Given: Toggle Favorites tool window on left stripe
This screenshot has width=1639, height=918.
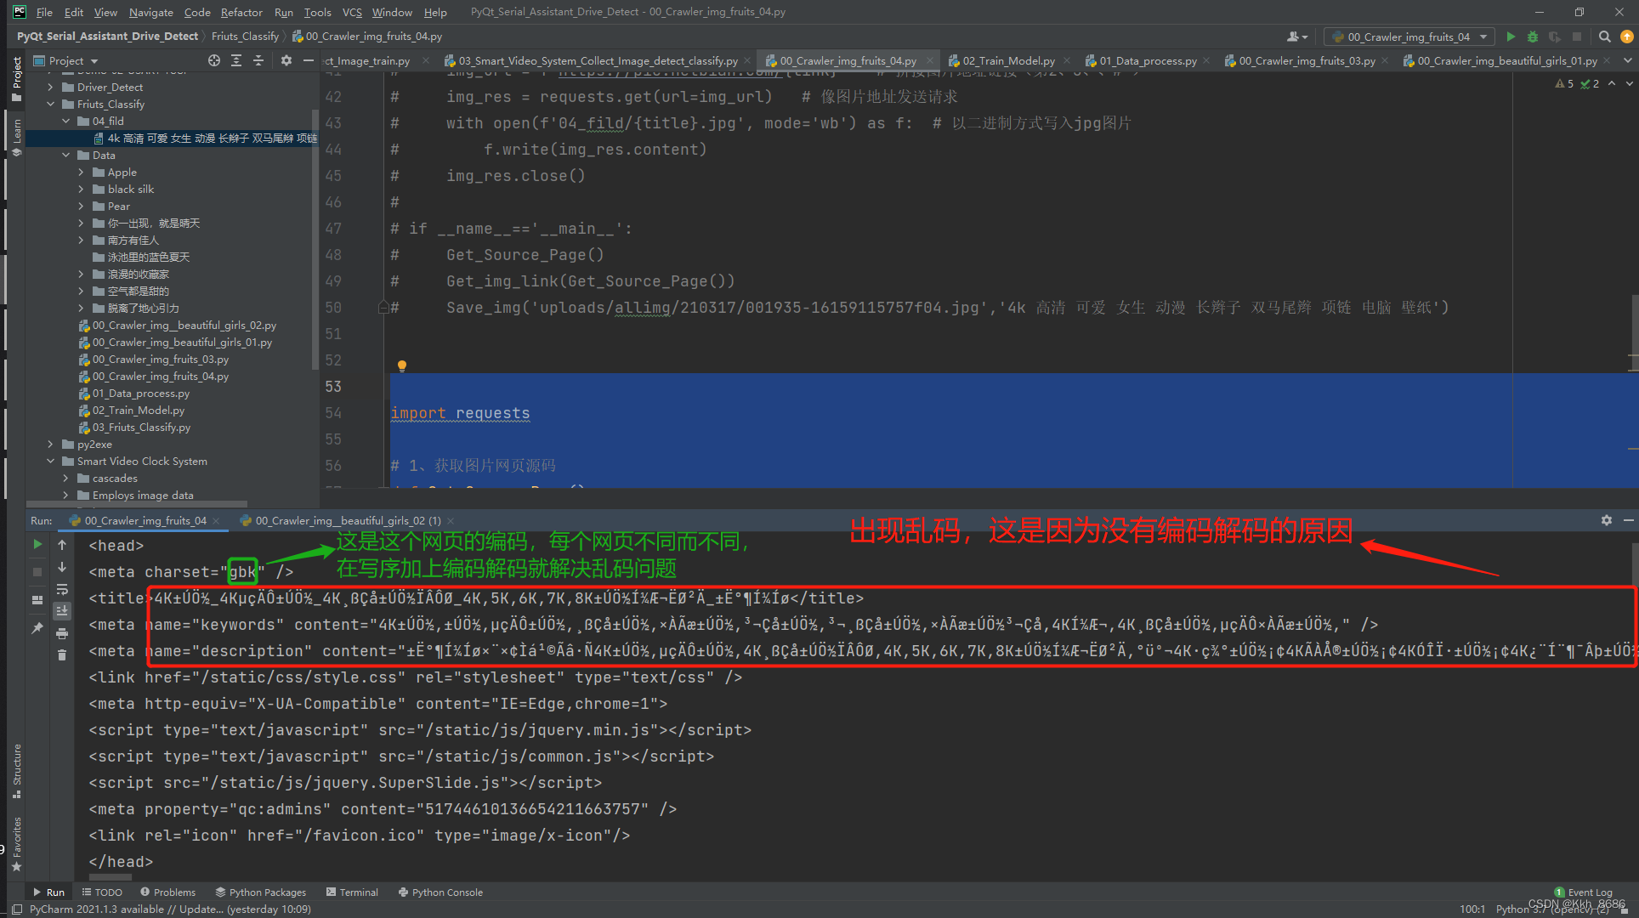Looking at the screenshot, I should 17,843.
